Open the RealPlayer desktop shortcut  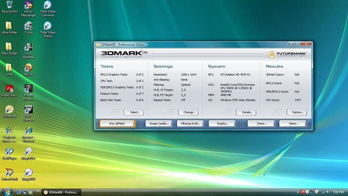(9, 151)
